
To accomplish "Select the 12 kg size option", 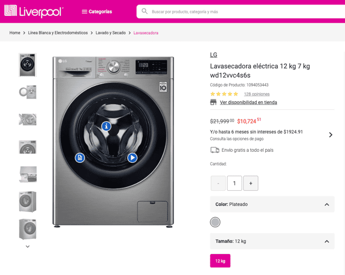I will coord(220,261).
